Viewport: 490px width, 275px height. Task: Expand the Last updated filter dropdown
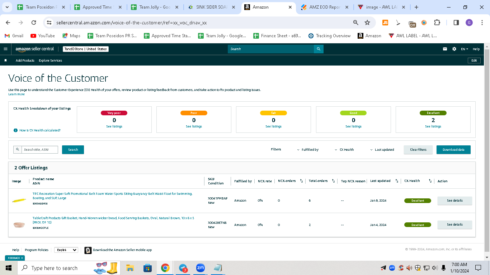(x=382, y=150)
